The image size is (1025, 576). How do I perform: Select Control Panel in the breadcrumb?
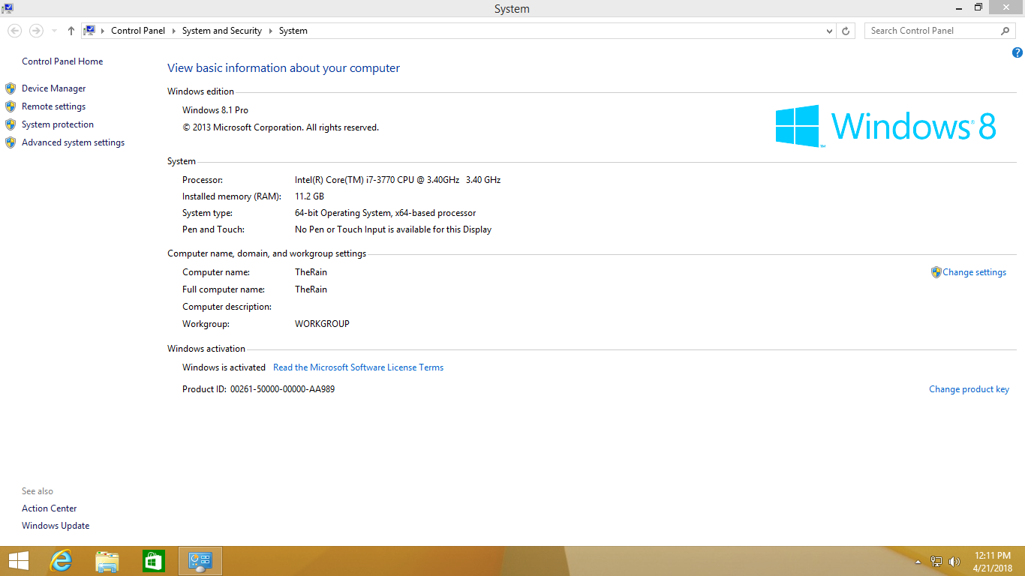(138, 31)
